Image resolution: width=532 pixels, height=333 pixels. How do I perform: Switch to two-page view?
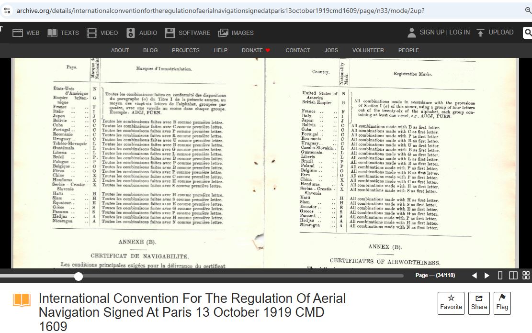pyautogui.click(x=513, y=276)
